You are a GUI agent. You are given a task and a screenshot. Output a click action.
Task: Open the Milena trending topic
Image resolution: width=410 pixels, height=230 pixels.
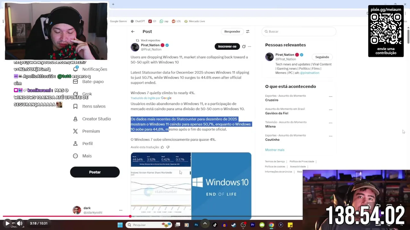270,126
